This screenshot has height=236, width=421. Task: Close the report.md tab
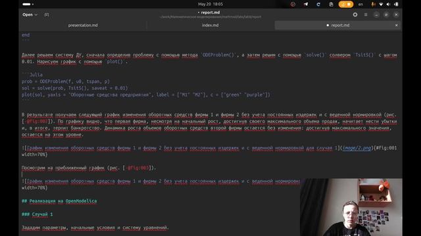(x=396, y=25)
